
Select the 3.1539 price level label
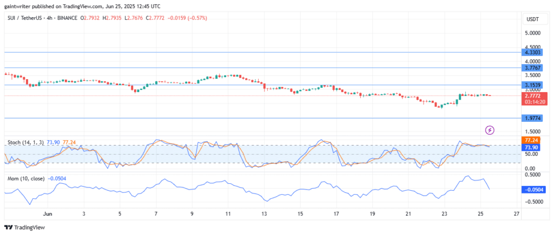click(533, 85)
